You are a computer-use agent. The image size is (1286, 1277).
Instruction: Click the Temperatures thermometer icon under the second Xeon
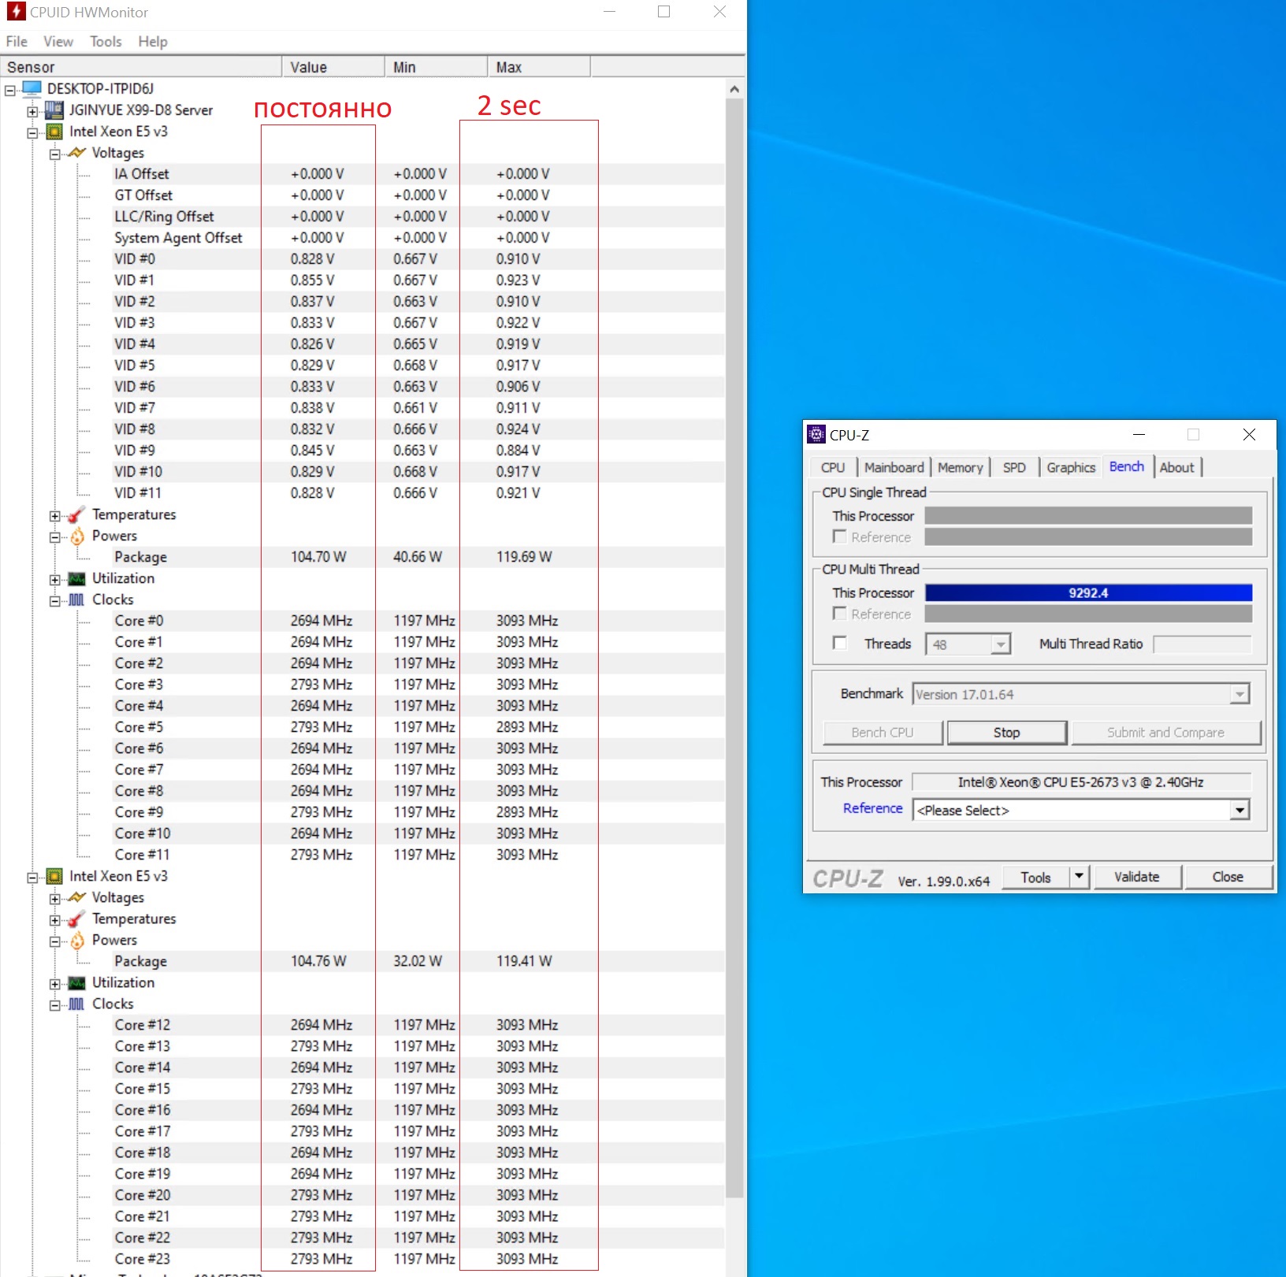point(76,919)
